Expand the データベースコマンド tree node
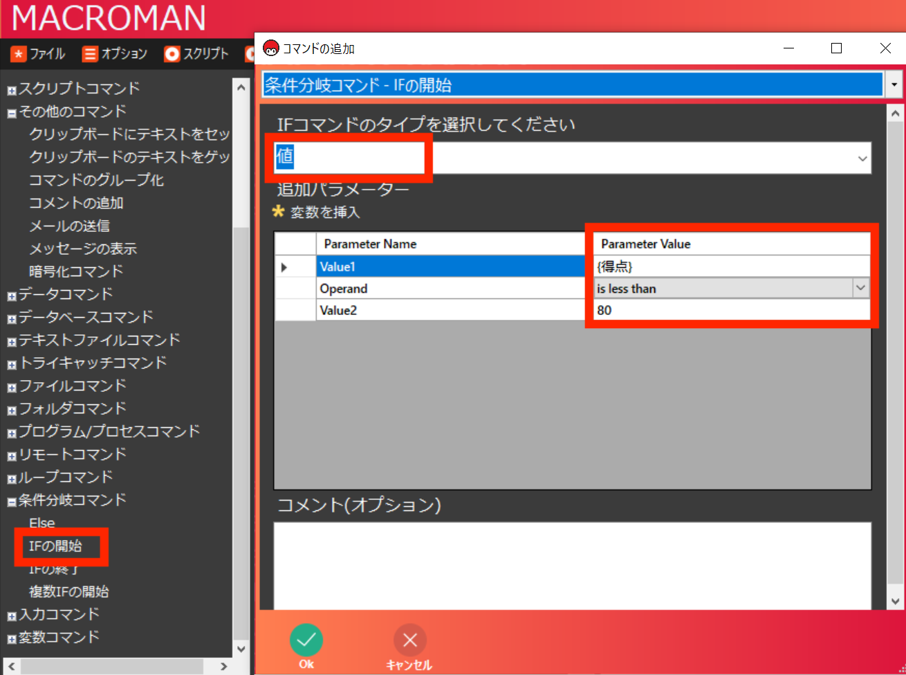The image size is (906, 675). point(12,318)
